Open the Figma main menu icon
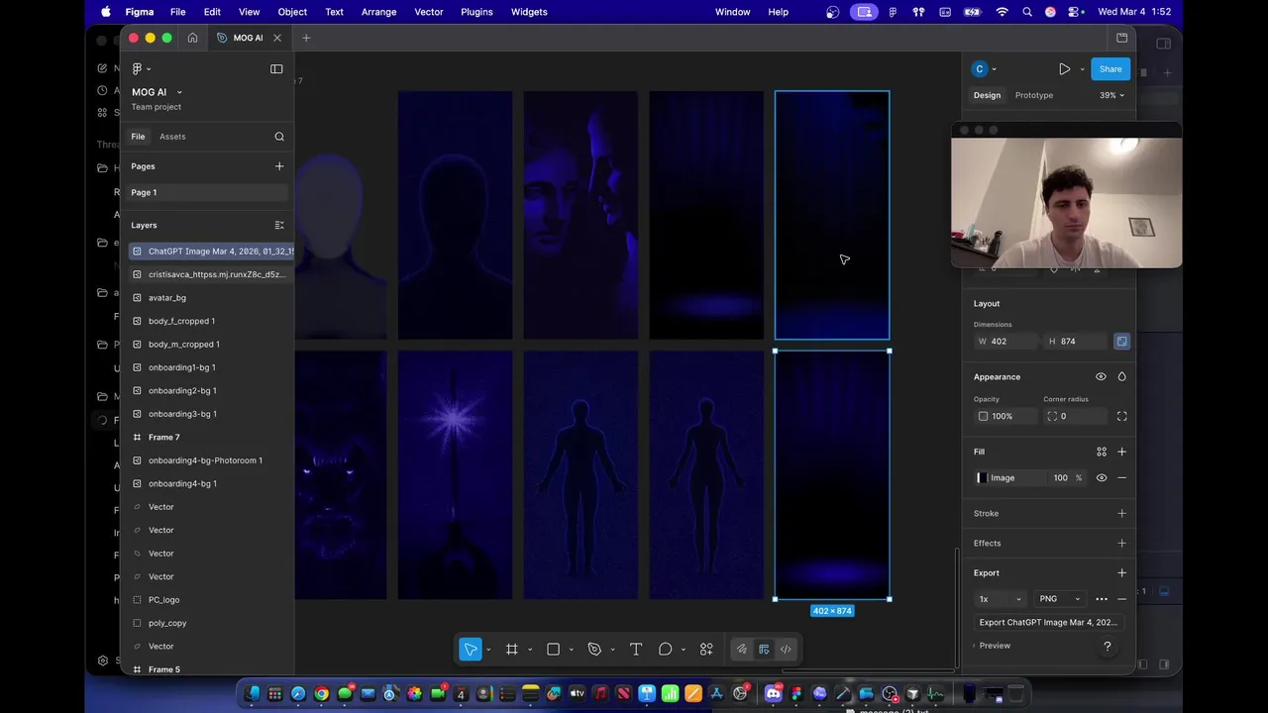The image size is (1268, 713). point(138,68)
